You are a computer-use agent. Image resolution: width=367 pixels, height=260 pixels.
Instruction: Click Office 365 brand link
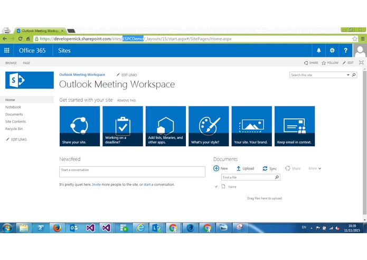(x=32, y=51)
